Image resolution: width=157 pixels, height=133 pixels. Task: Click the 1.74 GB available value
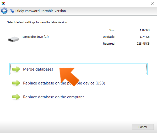(x=145, y=37)
